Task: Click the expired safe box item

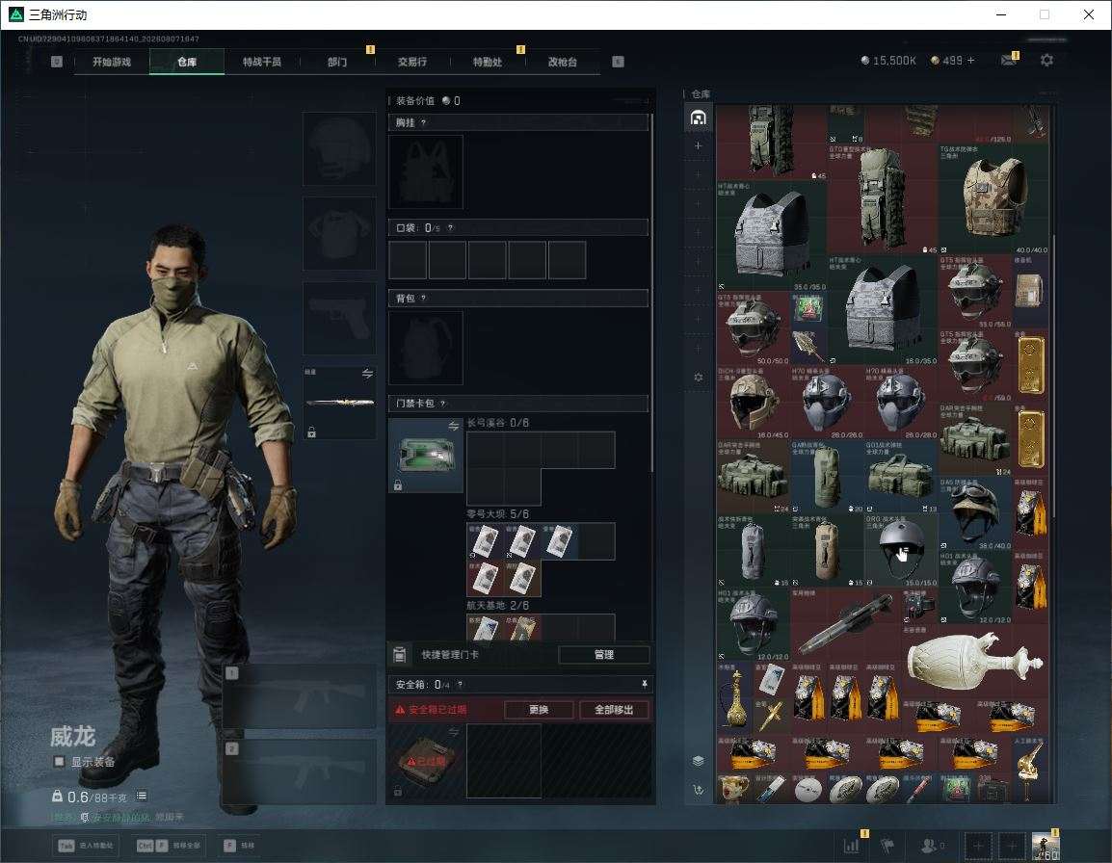Action: (x=426, y=761)
